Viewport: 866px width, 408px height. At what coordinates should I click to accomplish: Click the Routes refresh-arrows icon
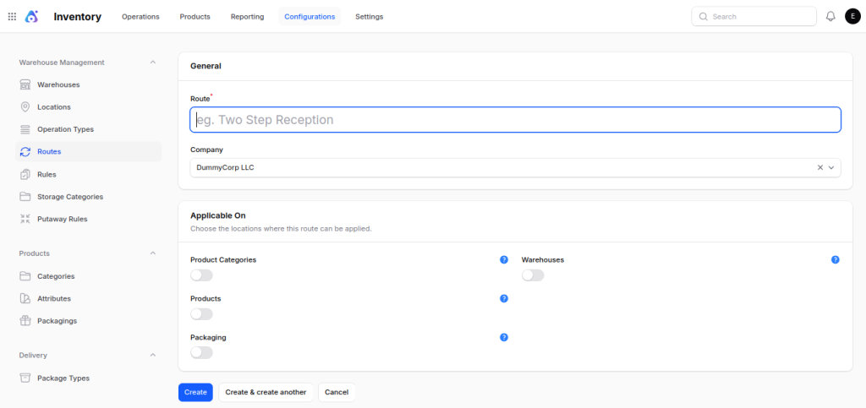pos(25,151)
